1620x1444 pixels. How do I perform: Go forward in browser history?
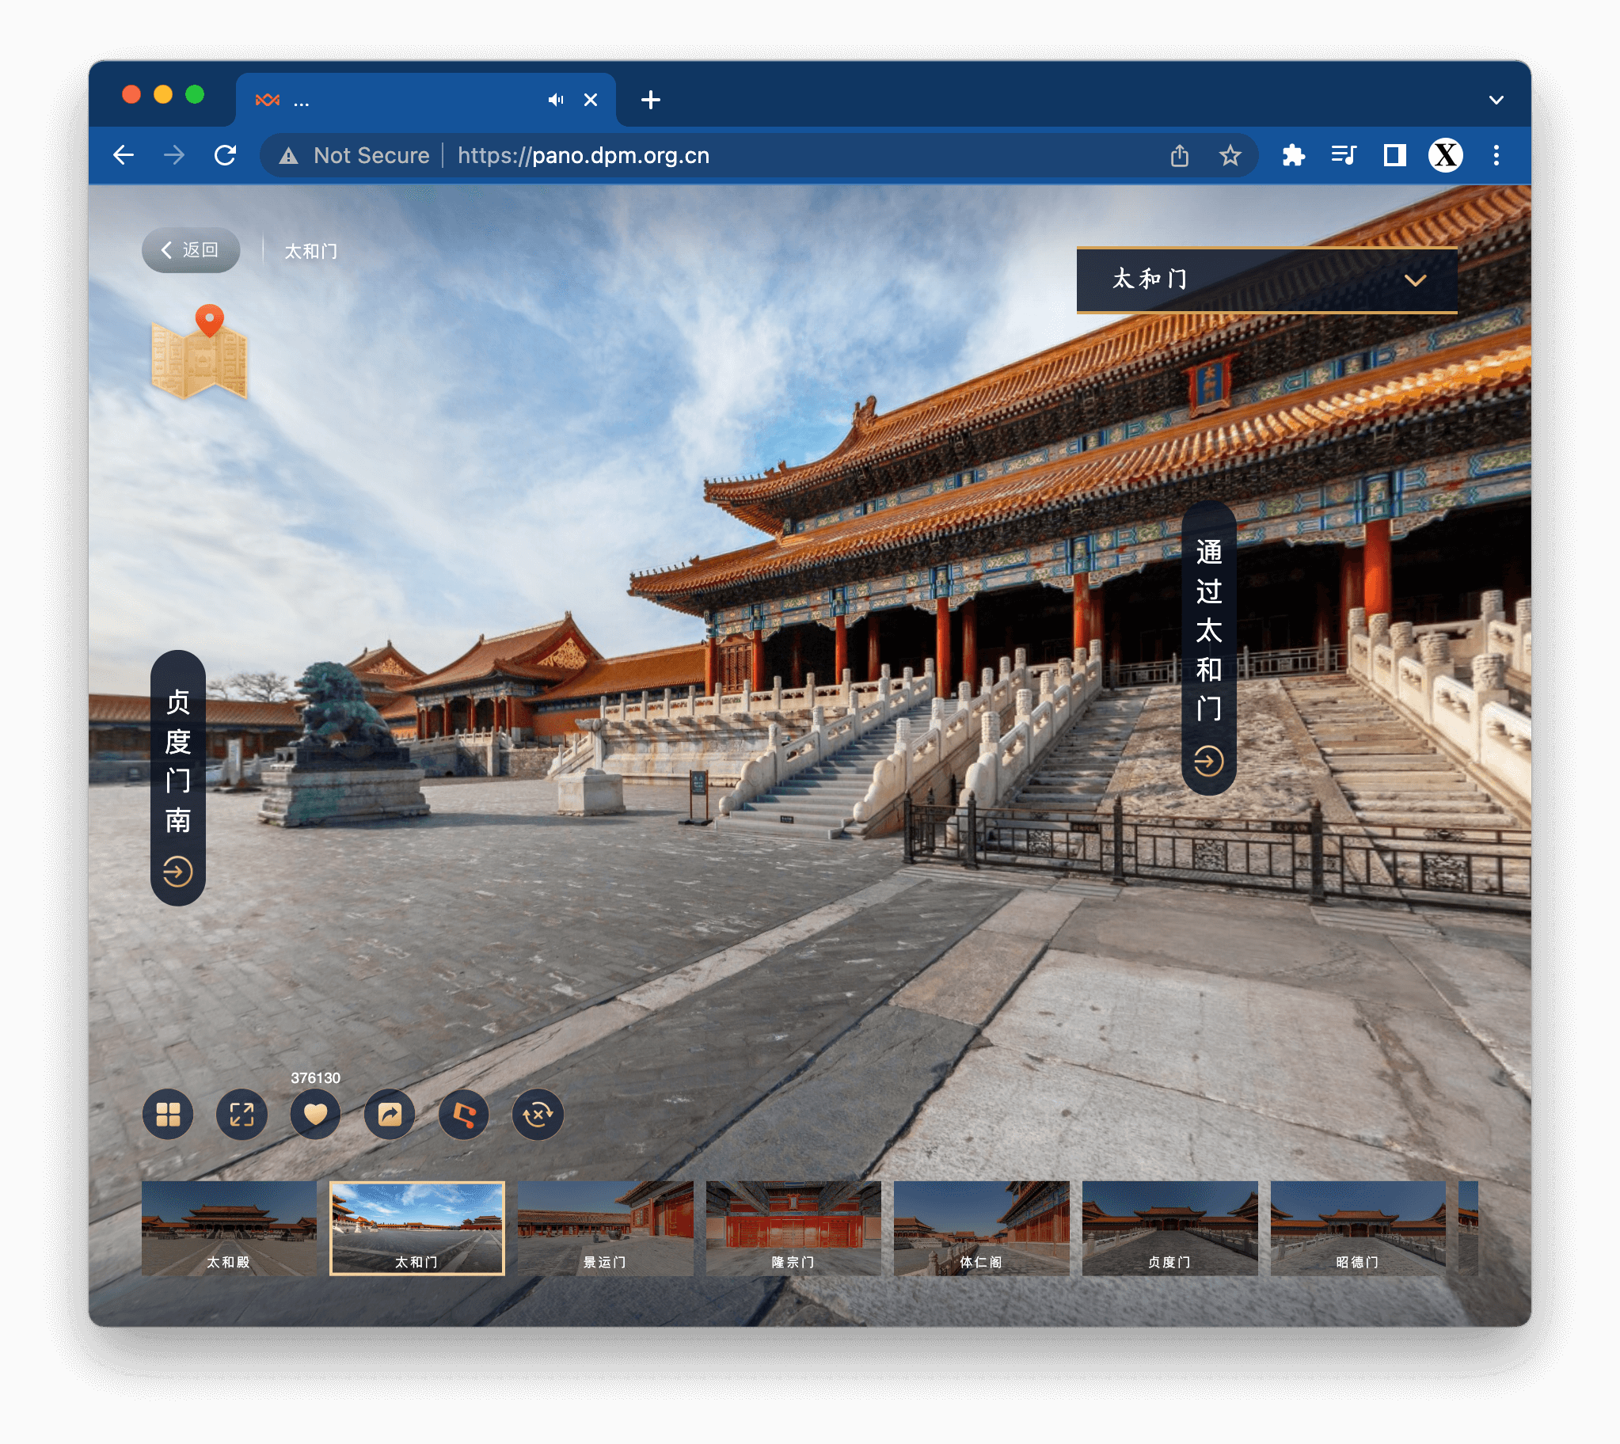click(174, 155)
